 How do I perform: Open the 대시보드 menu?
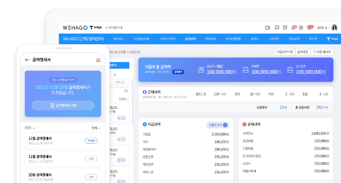click(119, 39)
